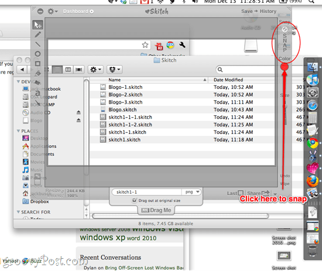
Task: Select the Blogo.skitch file
Action: point(122,109)
